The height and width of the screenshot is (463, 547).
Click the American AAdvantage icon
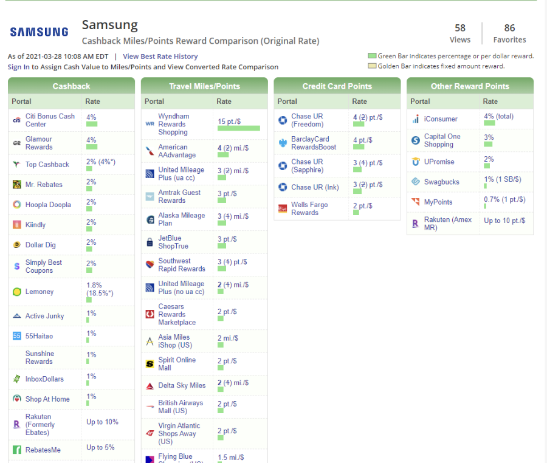(x=150, y=151)
